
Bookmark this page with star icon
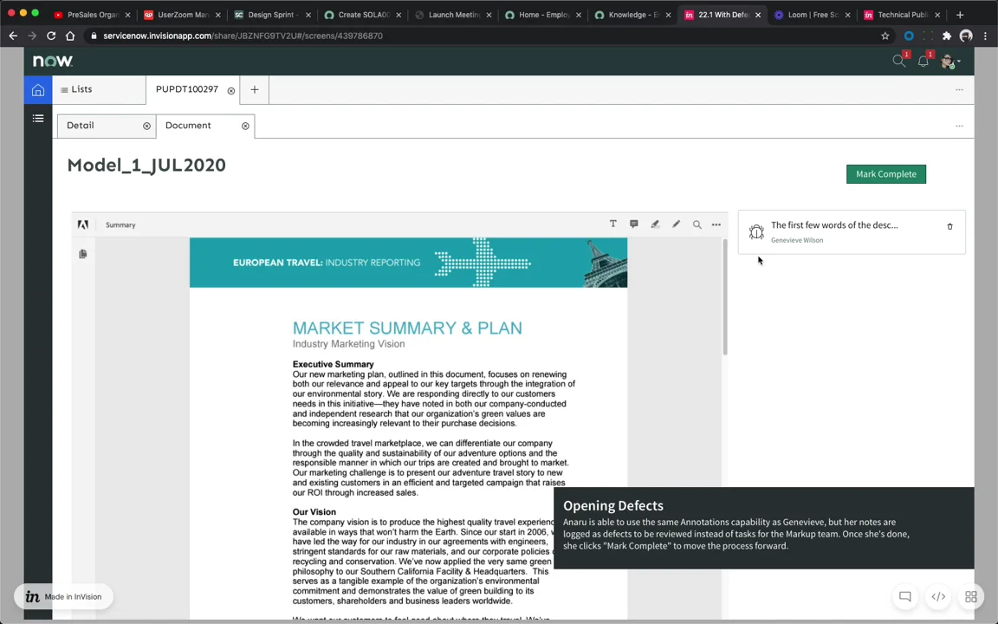(x=885, y=36)
